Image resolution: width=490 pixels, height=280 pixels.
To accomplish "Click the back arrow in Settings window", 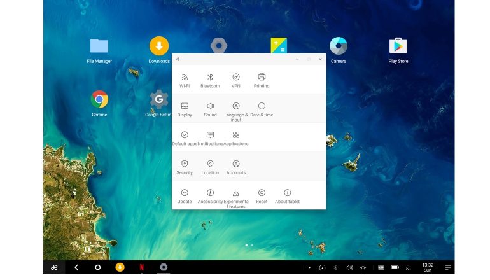I will point(178,59).
